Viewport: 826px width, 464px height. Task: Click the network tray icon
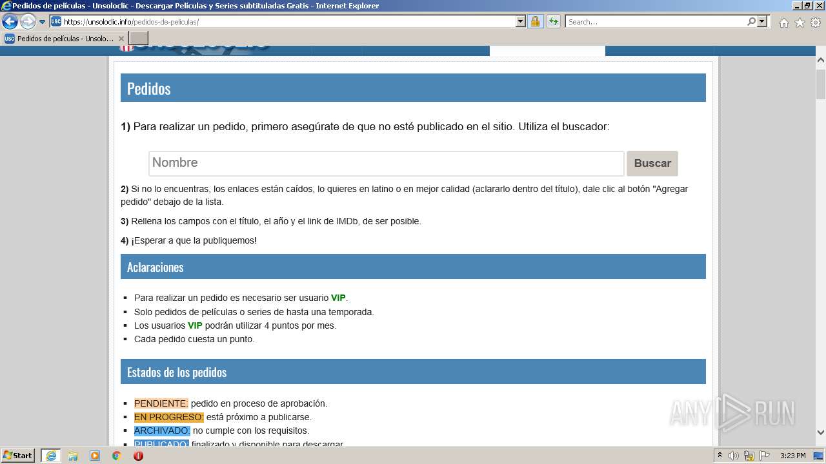point(749,456)
